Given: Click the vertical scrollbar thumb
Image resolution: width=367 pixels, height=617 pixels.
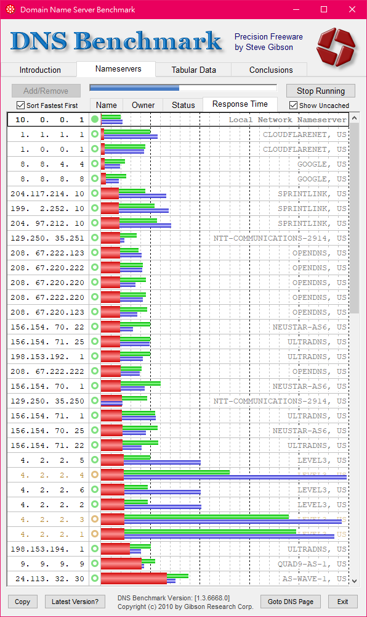Looking at the screenshot, I should [x=355, y=218].
